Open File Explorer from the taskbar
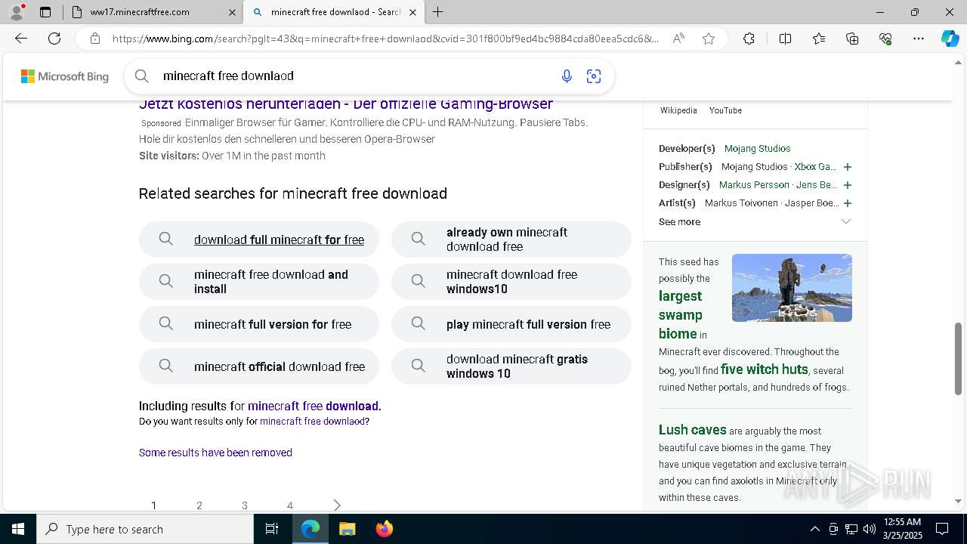The image size is (967, 544). click(x=347, y=529)
